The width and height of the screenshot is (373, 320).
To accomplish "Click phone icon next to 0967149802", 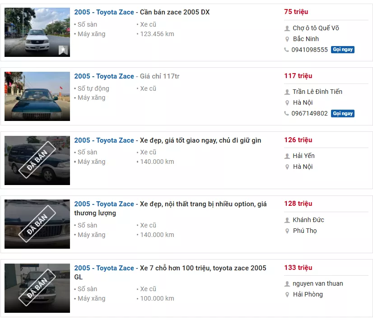I will (287, 113).
